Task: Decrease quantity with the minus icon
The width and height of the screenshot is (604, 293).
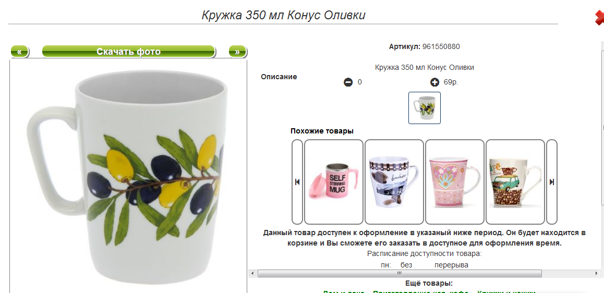Action: [x=348, y=82]
